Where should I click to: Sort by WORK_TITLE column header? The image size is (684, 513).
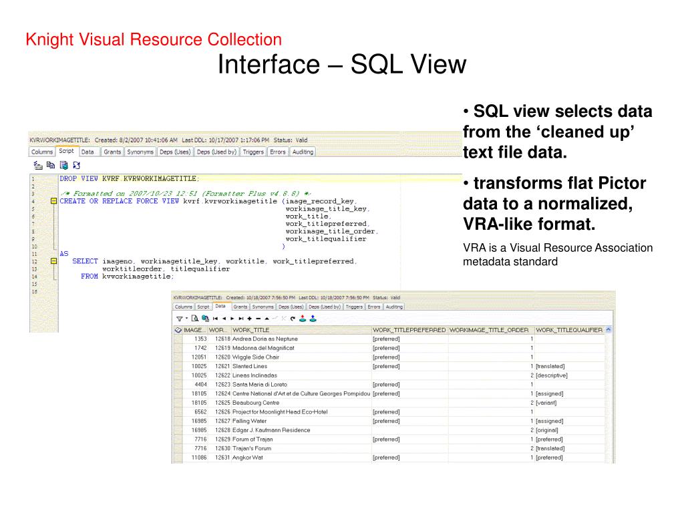(x=301, y=330)
